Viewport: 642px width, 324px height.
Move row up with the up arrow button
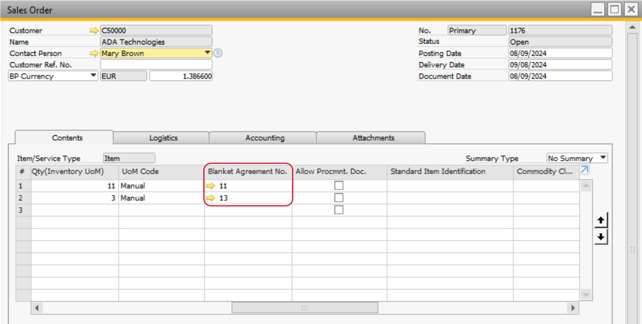(601, 220)
